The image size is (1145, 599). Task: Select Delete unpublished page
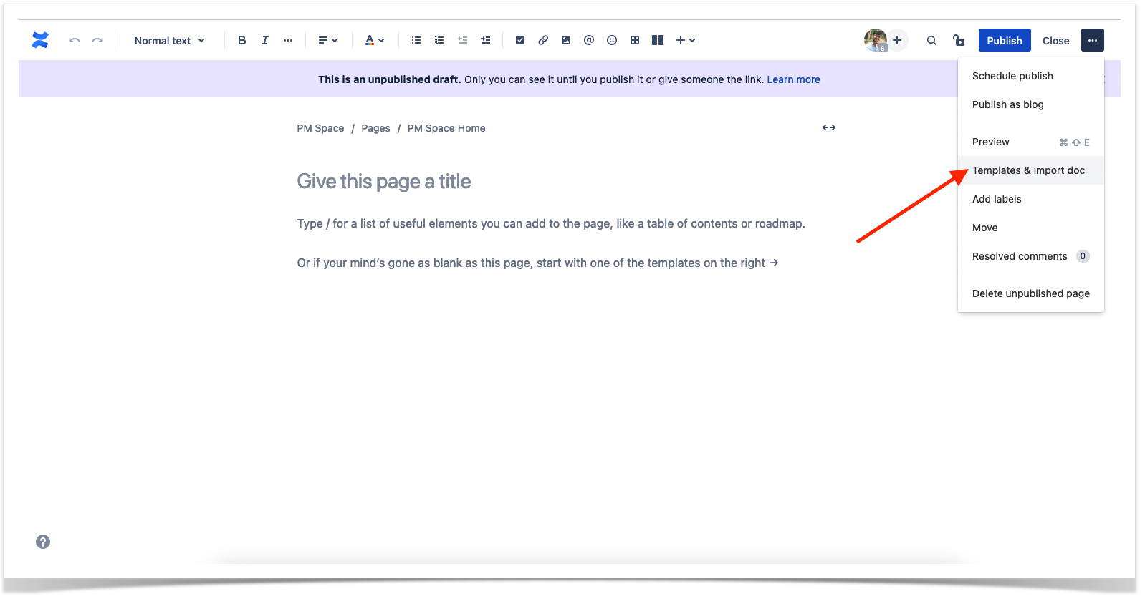[1031, 293]
